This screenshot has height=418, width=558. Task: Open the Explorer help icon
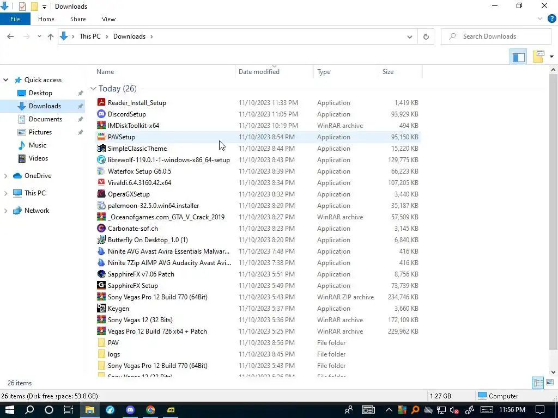[551, 19]
